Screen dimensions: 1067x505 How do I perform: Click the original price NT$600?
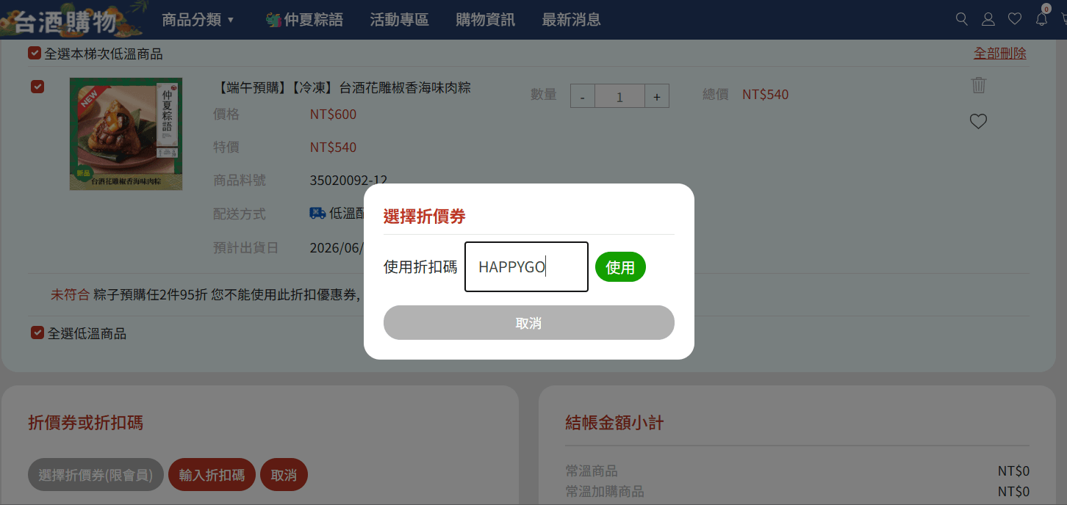333,115
